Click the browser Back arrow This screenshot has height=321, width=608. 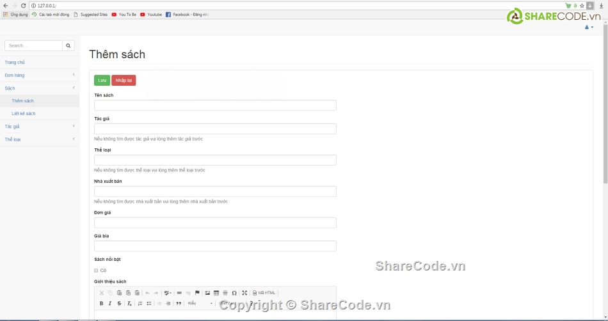(x=5, y=6)
